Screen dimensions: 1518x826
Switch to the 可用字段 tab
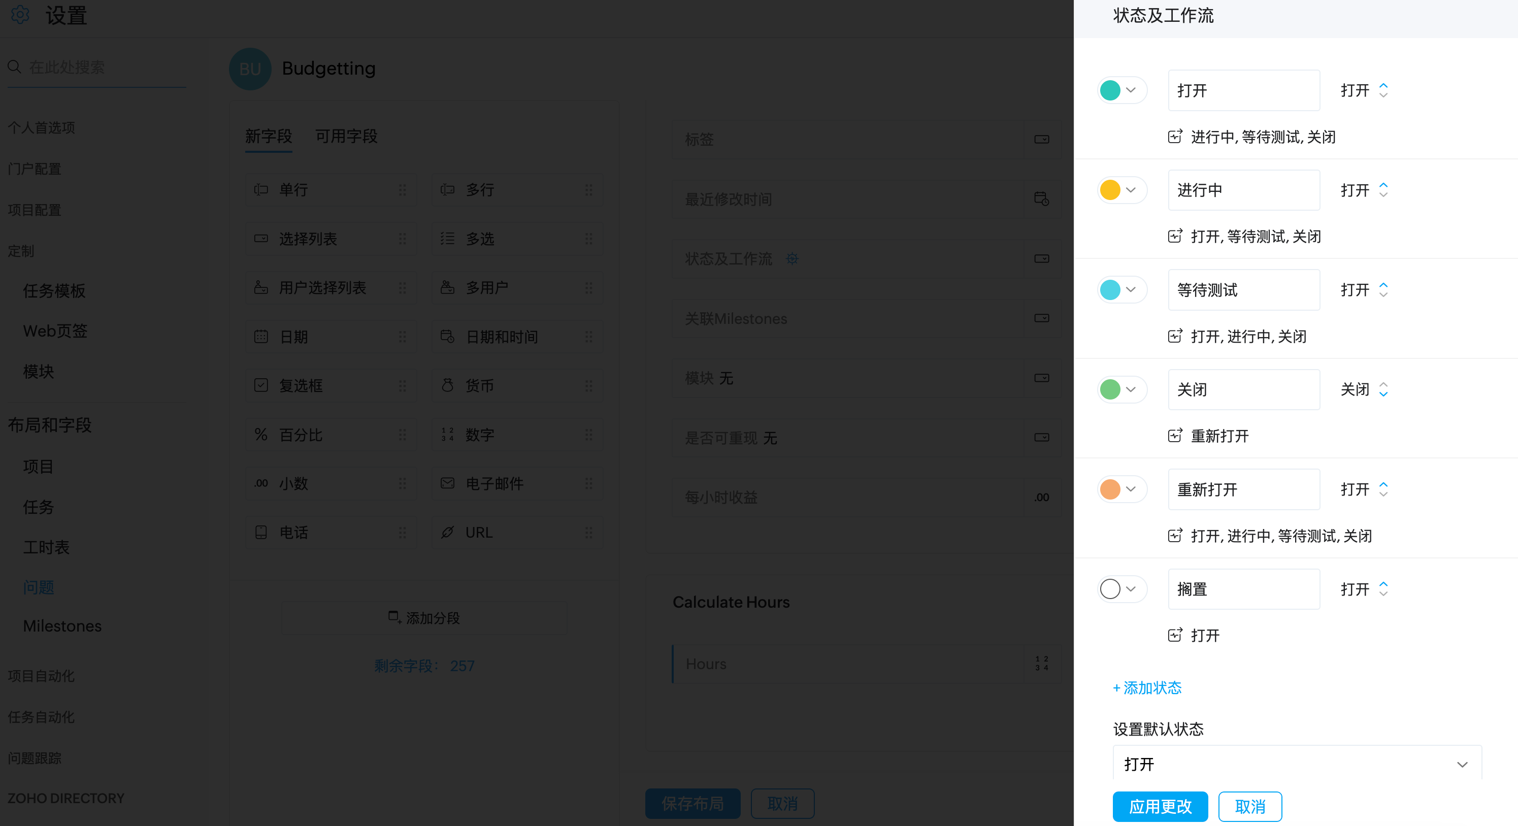coord(346,136)
